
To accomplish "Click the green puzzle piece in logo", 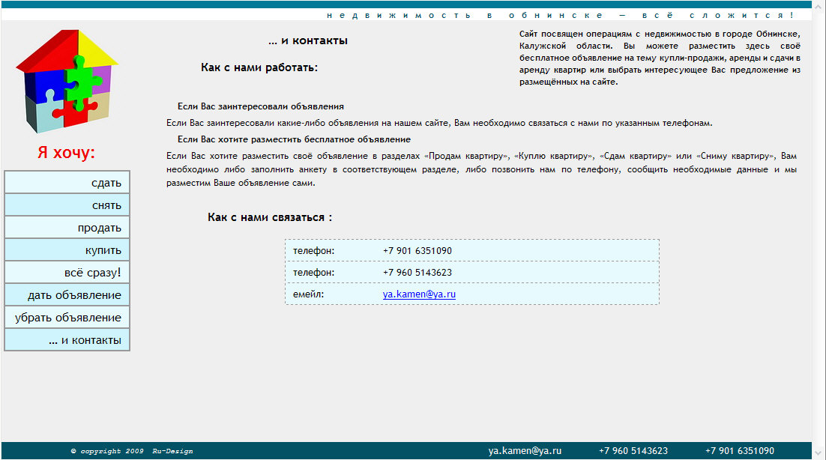I will click(81, 79).
